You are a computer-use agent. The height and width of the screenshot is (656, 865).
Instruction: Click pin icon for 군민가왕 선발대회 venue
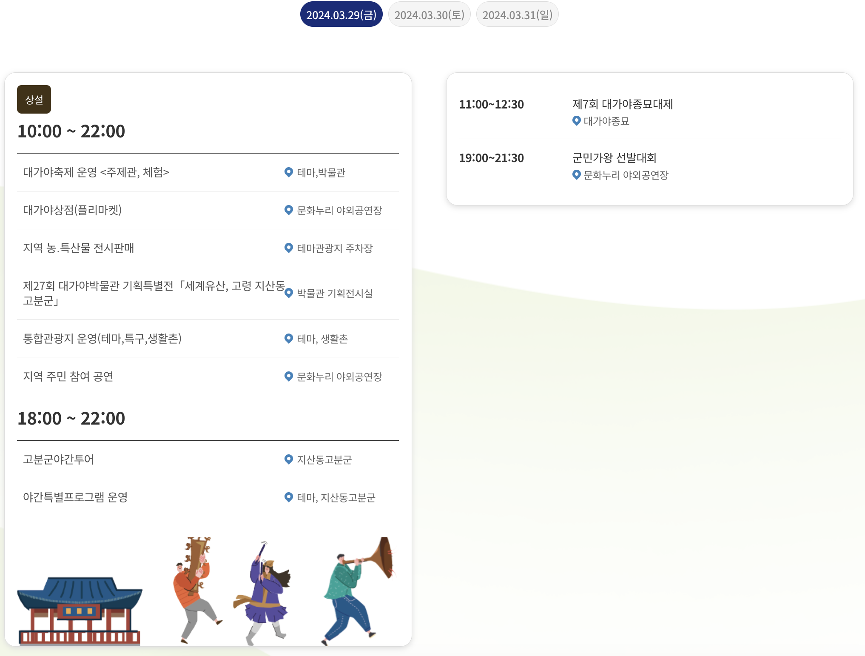(x=577, y=175)
